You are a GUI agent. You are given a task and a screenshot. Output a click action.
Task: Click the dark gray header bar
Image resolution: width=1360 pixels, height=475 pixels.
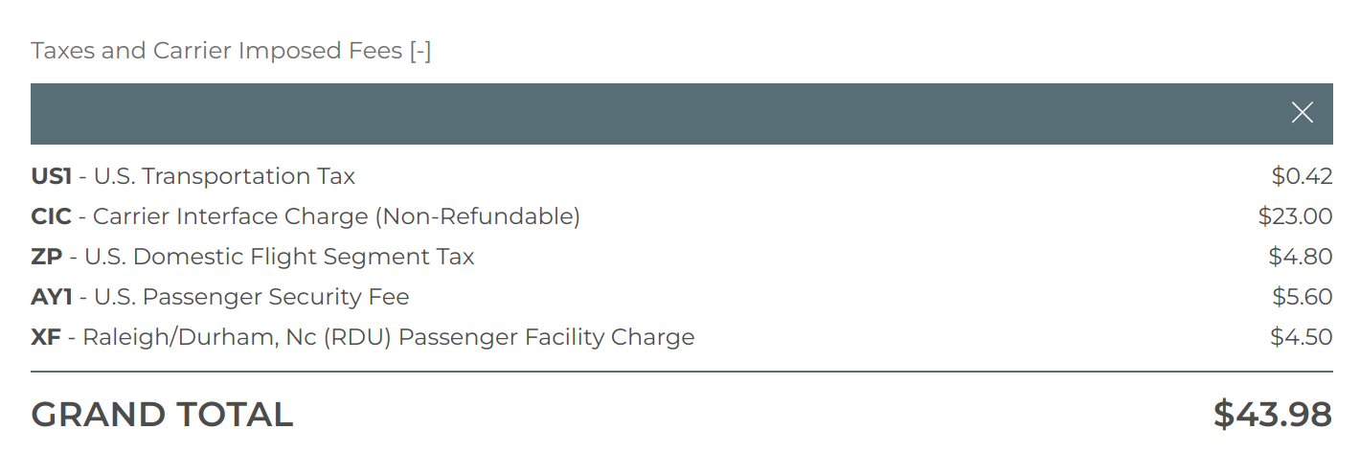click(651, 114)
